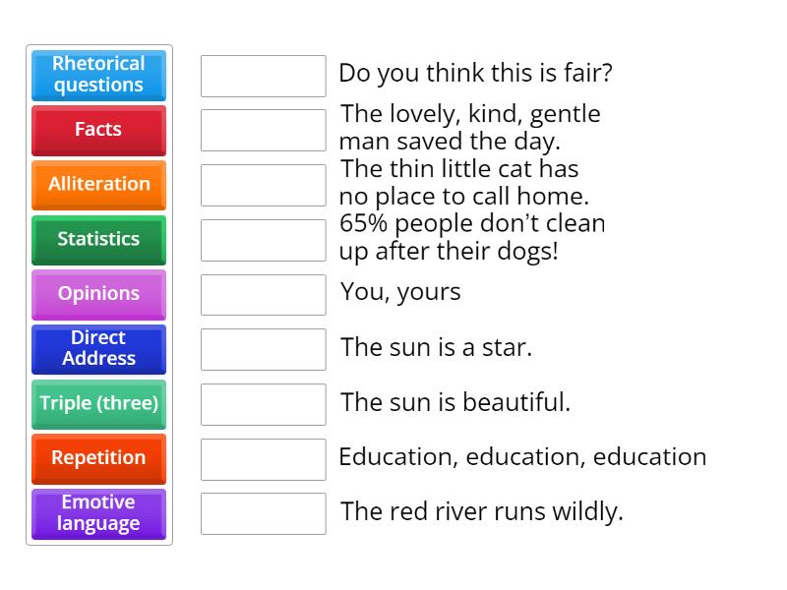The height and width of the screenshot is (590, 787).
Task: Pick the red Facts tile
Action: [x=98, y=130]
